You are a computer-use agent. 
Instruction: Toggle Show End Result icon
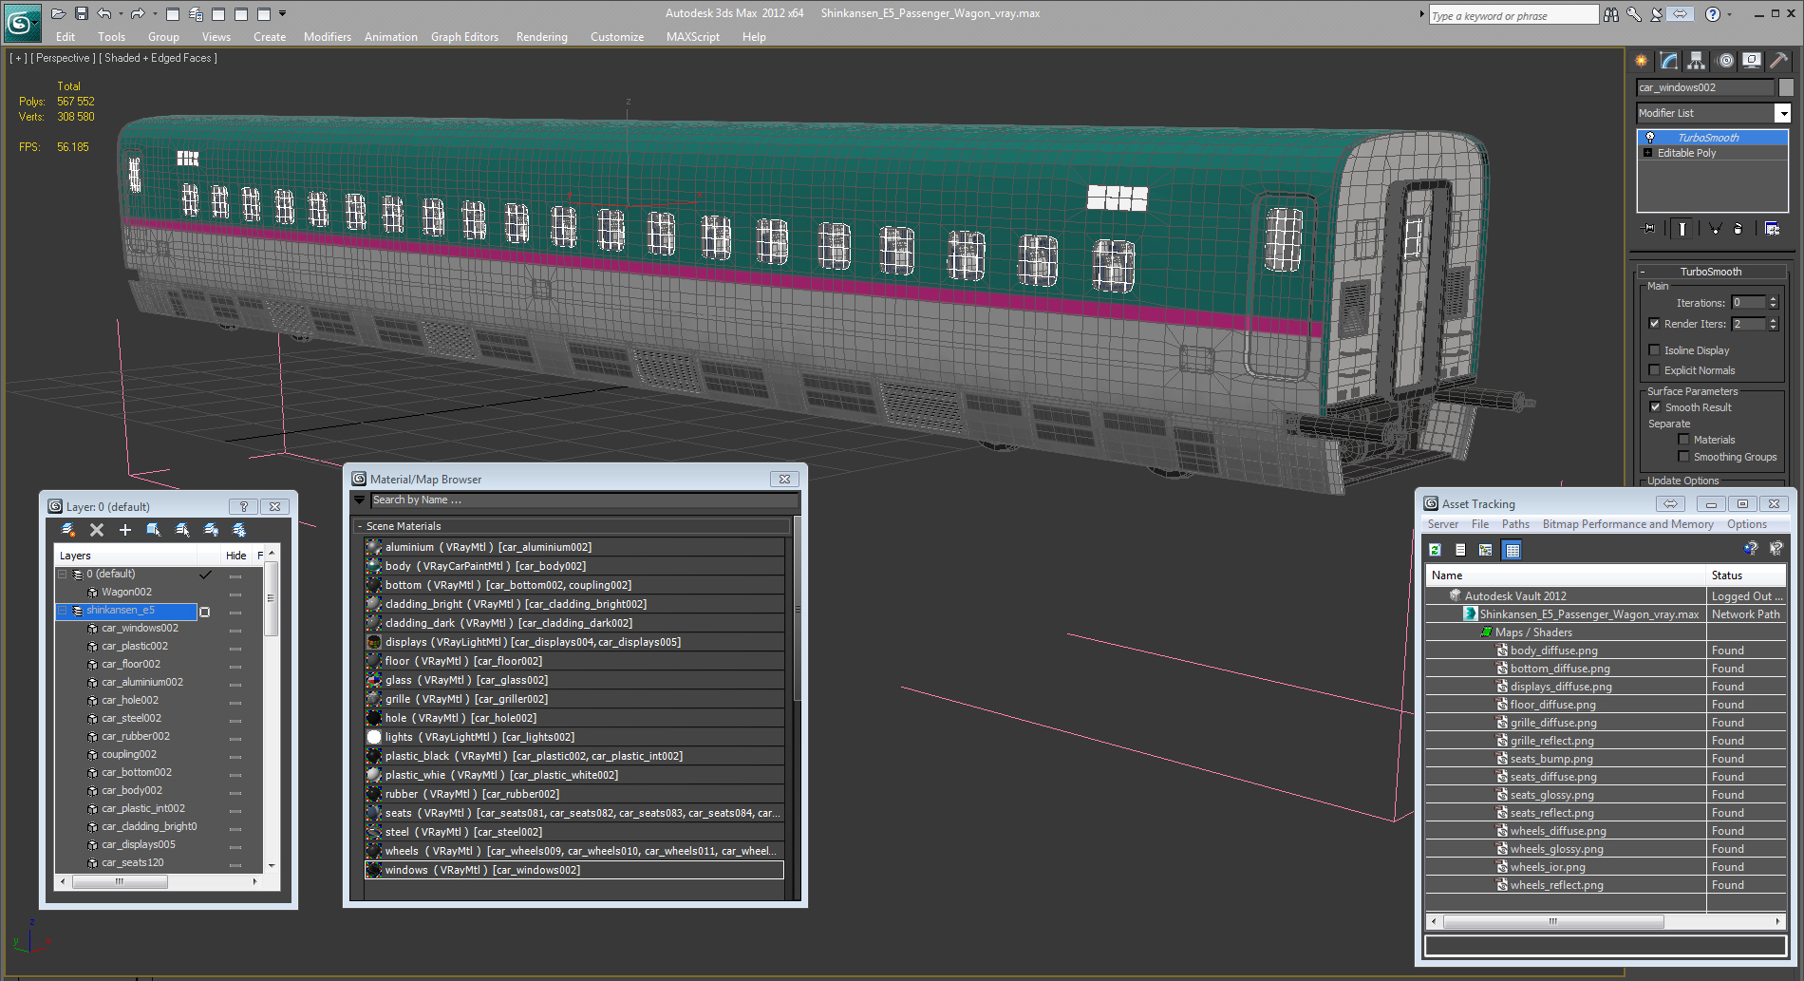(x=1682, y=228)
